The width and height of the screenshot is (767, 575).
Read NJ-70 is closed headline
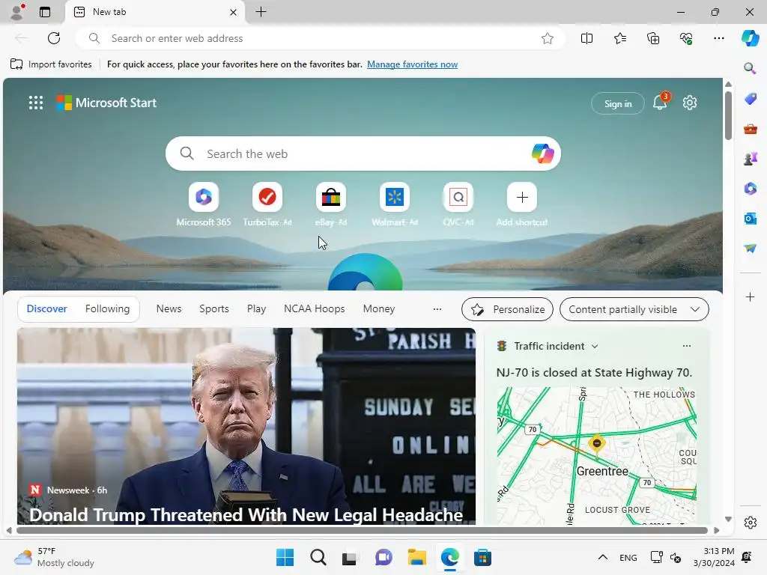pyautogui.click(x=594, y=373)
